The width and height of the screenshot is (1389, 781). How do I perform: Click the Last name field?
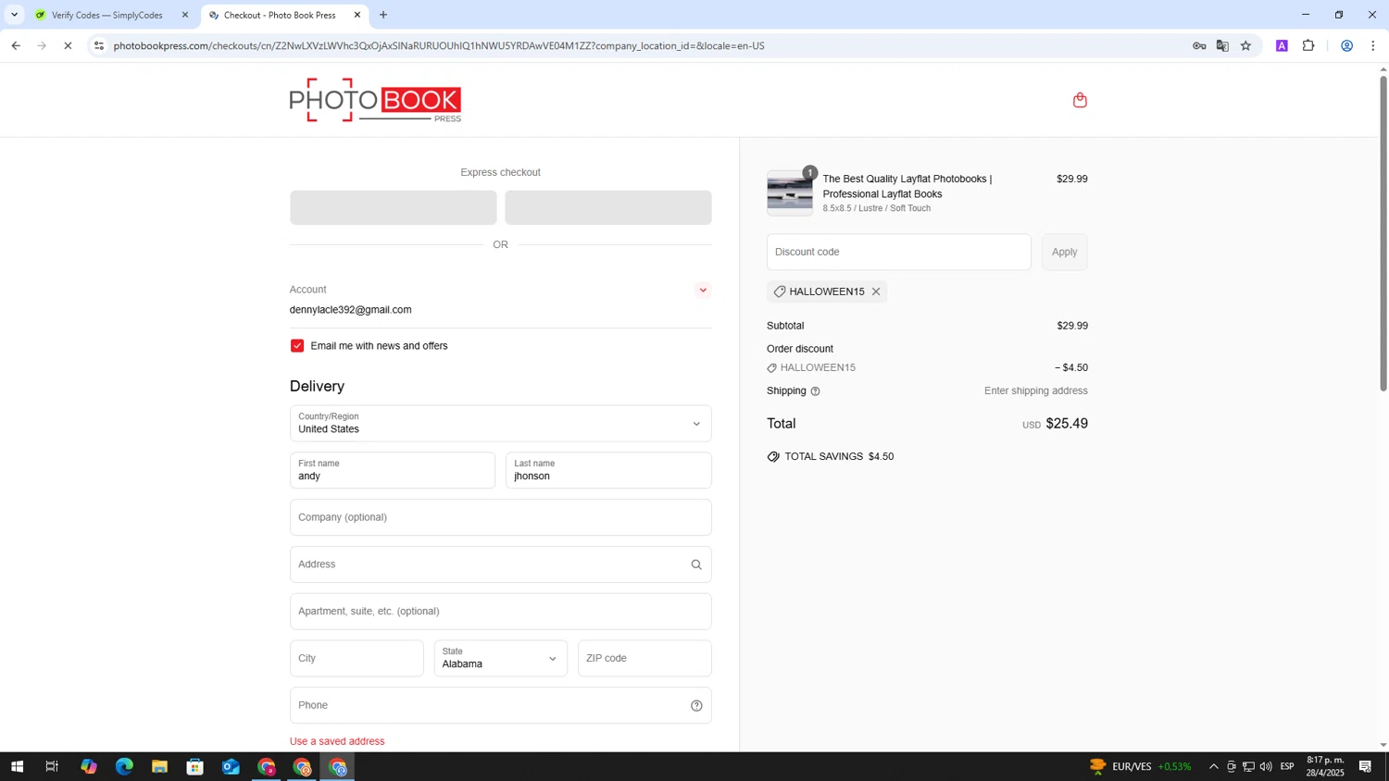[608, 471]
